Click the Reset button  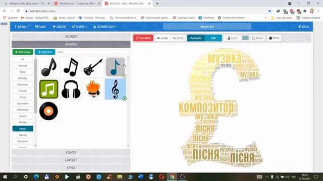[257, 38]
